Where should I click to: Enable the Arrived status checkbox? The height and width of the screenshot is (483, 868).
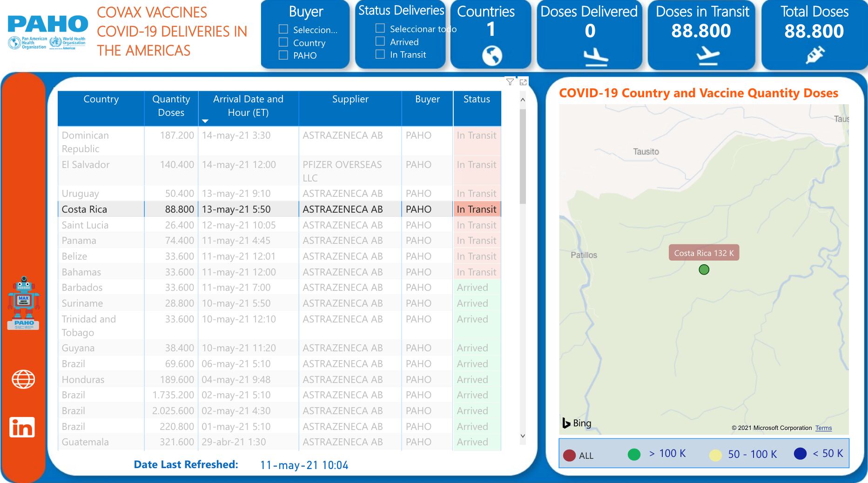[x=380, y=41]
